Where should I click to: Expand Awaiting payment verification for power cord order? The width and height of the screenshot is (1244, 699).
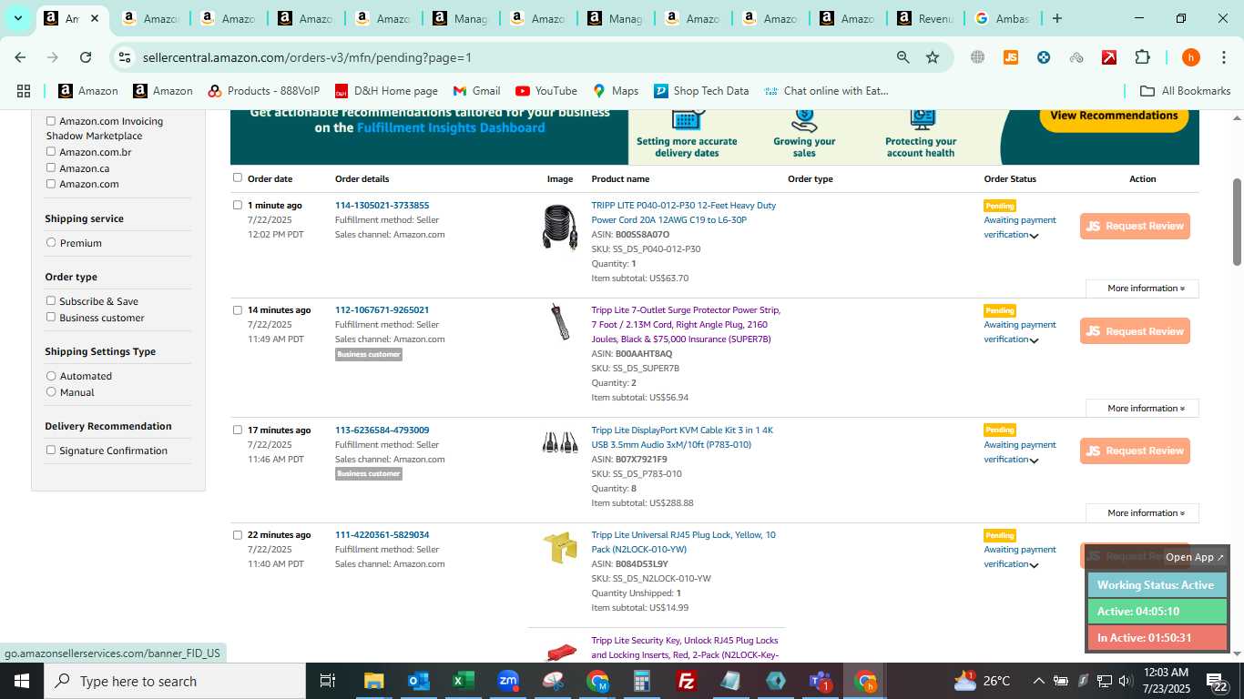[x=1034, y=236]
